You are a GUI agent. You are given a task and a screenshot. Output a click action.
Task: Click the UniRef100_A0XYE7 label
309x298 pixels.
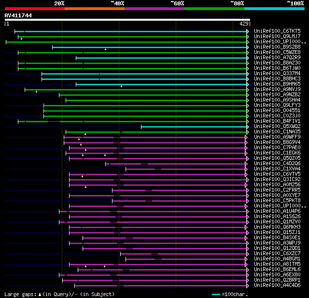pos(277,195)
